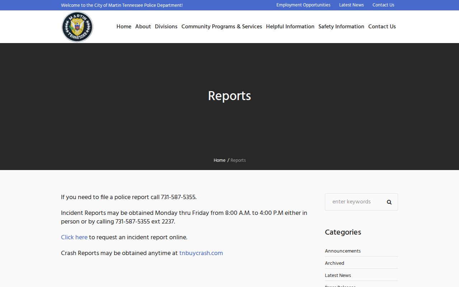459x287 pixels.
Task: Open the Home menu item
Action: pos(124,27)
